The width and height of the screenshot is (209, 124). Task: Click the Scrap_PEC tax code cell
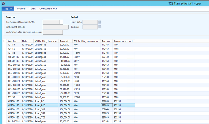(46, 106)
